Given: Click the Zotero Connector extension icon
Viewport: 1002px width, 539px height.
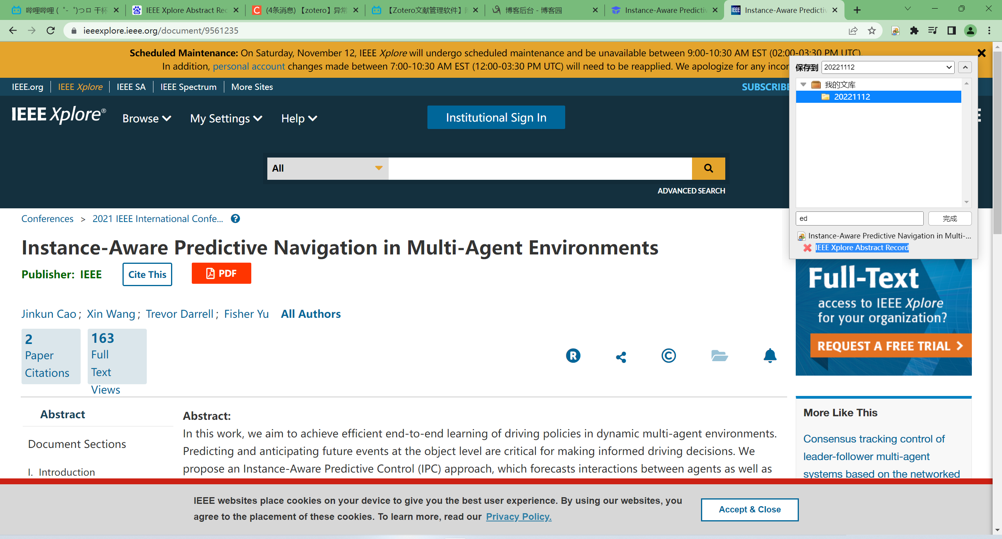Looking at the screenshot, I should [895, 30].
